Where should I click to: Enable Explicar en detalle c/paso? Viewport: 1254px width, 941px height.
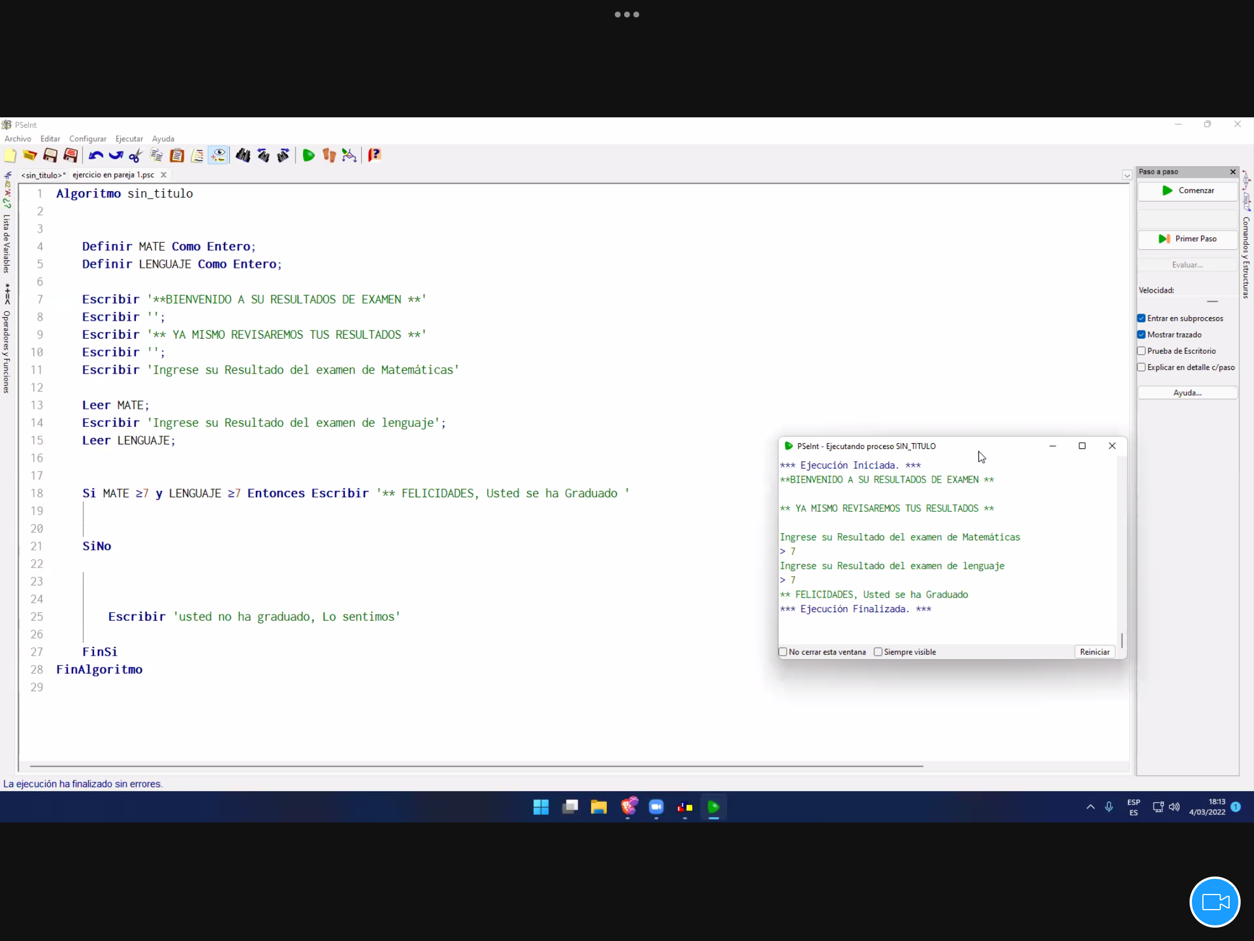click(1141, 367)
